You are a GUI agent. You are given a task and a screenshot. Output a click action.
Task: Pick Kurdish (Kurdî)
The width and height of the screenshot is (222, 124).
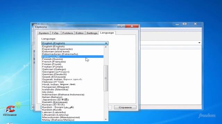coord(72,110)
